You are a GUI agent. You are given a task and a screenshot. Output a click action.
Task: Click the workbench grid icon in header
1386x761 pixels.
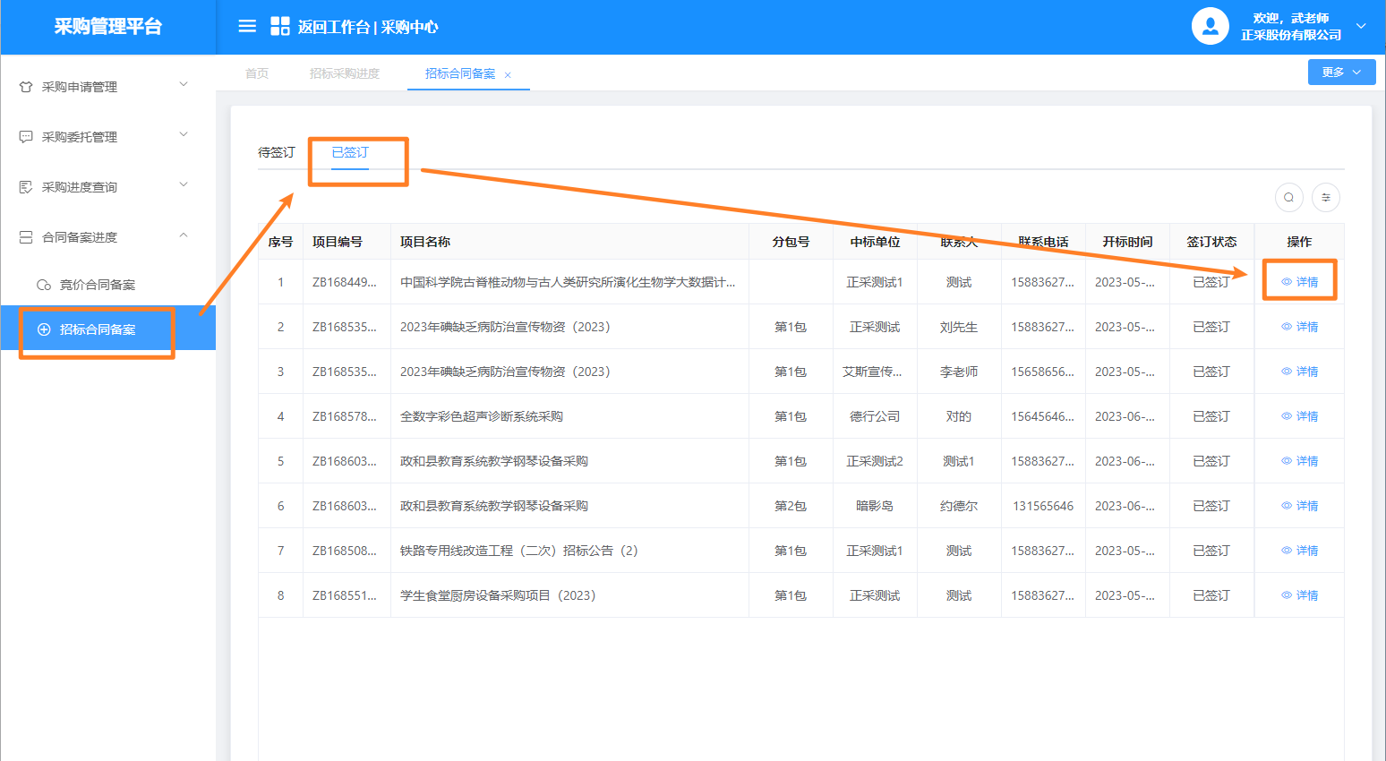coord(280,26)
